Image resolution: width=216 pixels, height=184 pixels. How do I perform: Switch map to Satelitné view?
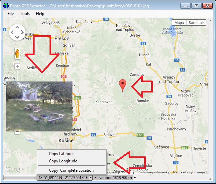tap(196, 23)
